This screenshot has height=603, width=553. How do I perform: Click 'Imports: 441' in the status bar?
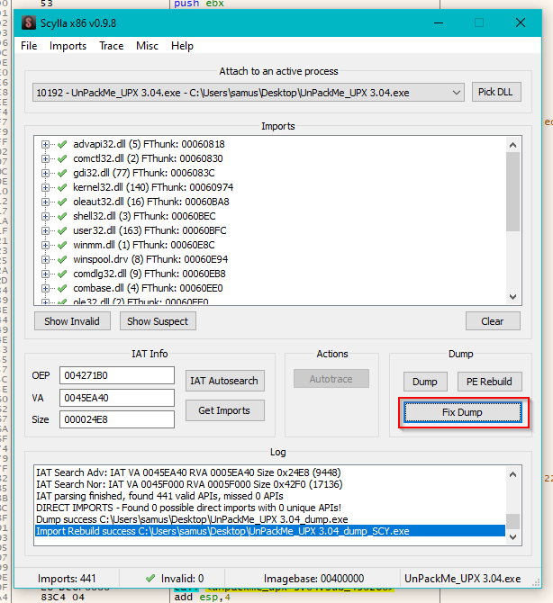67,579
